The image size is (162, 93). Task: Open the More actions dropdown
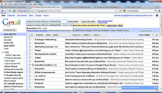pyautogui.click(x=96, y=35)
